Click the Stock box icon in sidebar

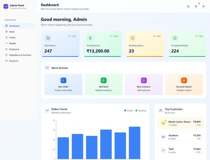(6, 32)
